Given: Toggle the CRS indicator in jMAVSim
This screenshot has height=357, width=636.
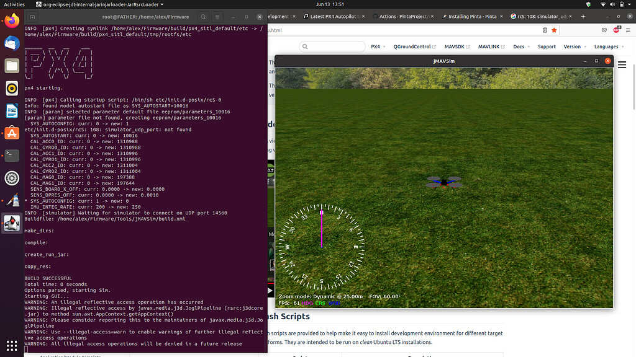Looking at the screenshot, I should tap(319, 302).
